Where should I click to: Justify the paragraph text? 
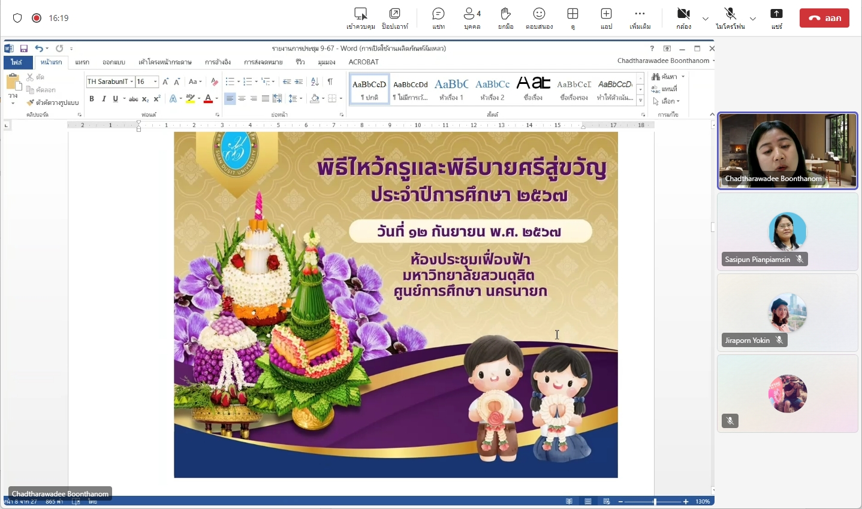265,99
